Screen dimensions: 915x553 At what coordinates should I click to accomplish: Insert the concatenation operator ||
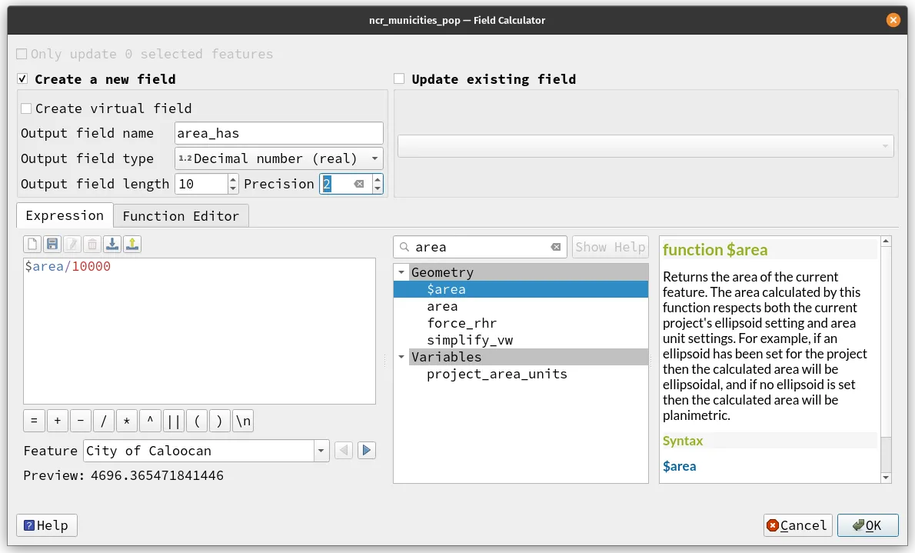(175, 421)
